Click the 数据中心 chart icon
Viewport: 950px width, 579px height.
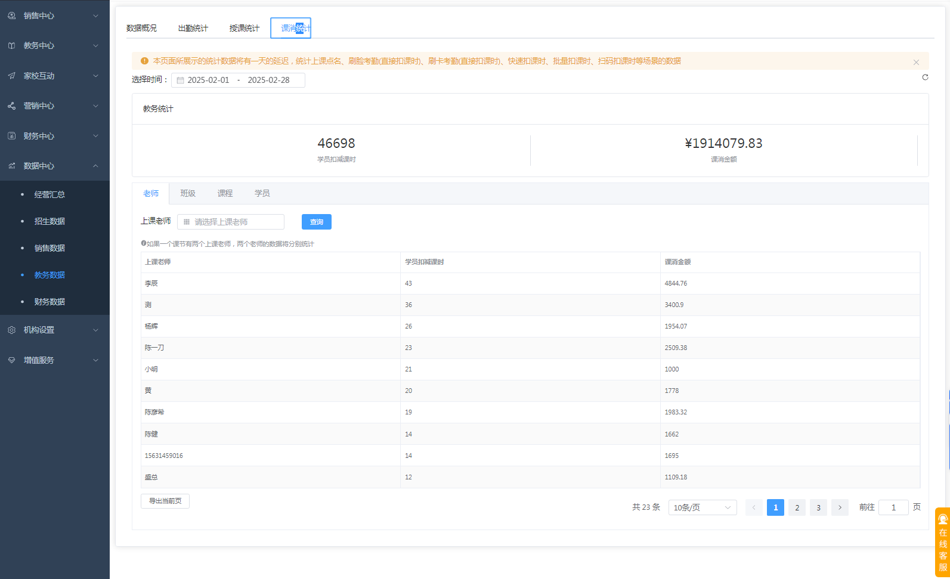click(11, 166)
